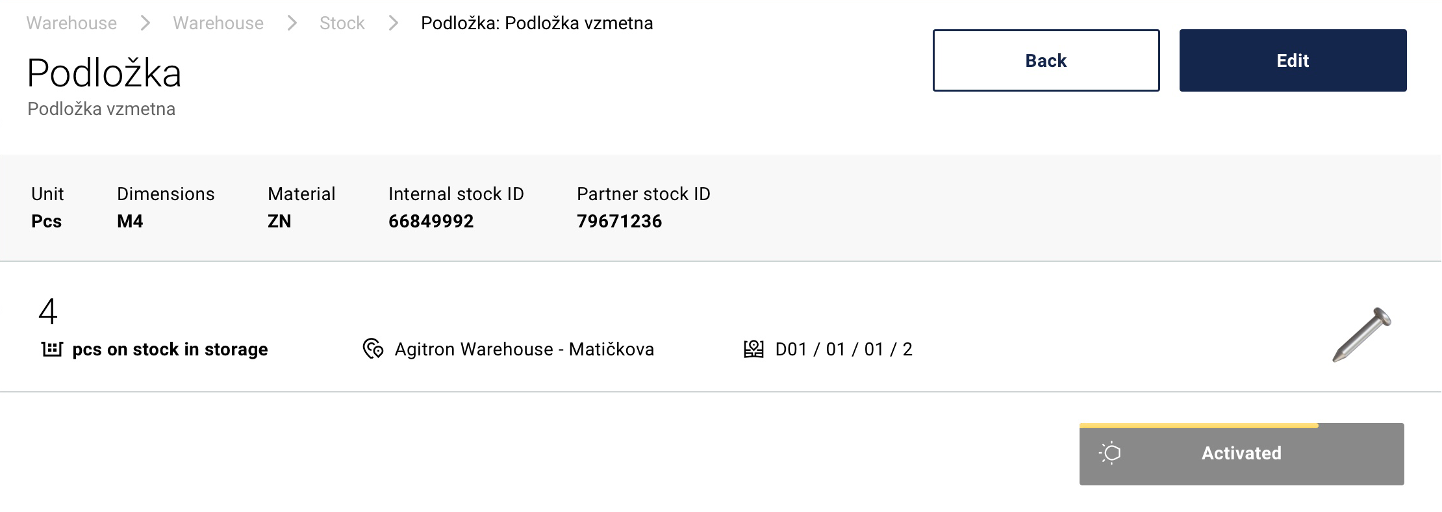Click the chevron before Stock breadcrumb
1442x512 pixels.
click(x=292, y=23)
